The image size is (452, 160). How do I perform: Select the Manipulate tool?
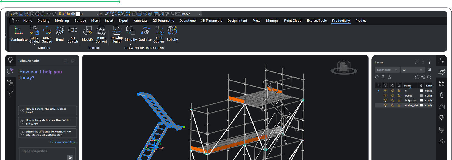[19, 34]
